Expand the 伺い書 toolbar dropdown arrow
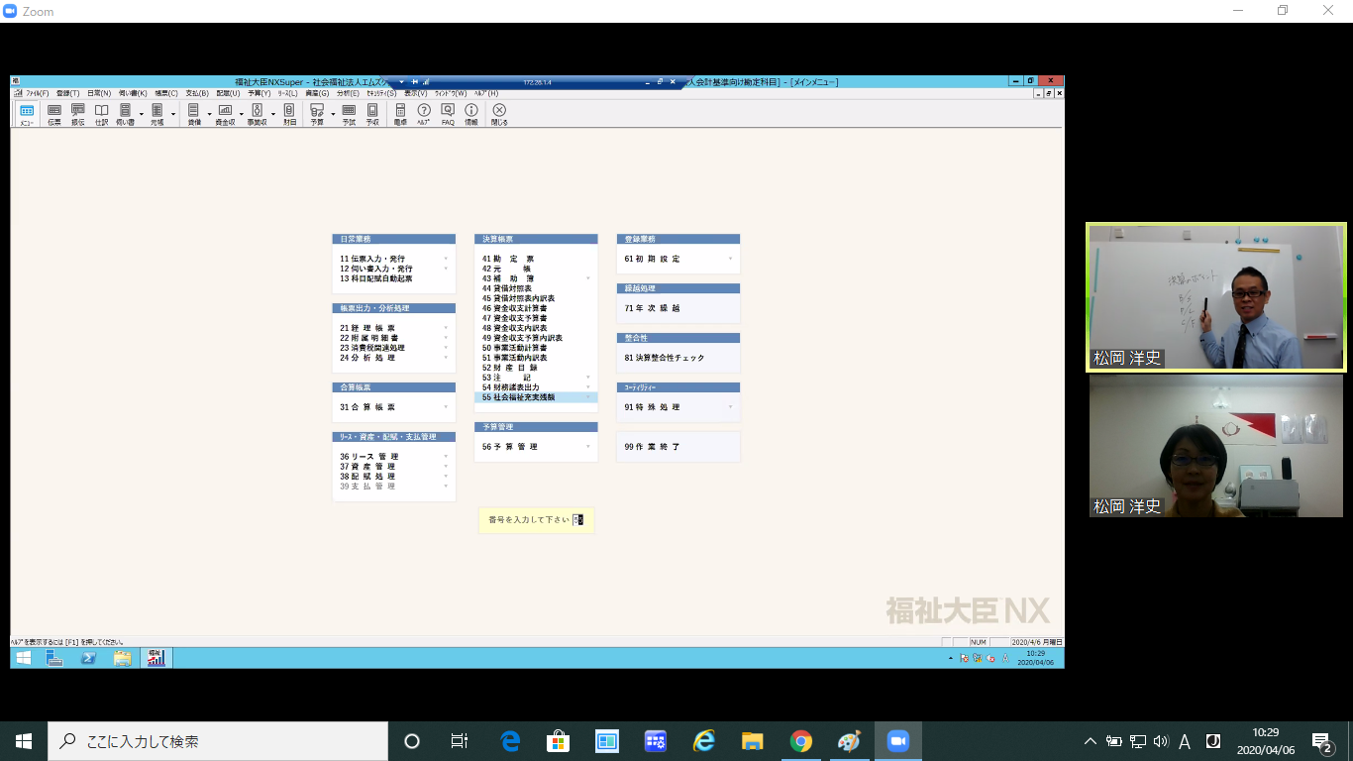 tap(141, 114)
